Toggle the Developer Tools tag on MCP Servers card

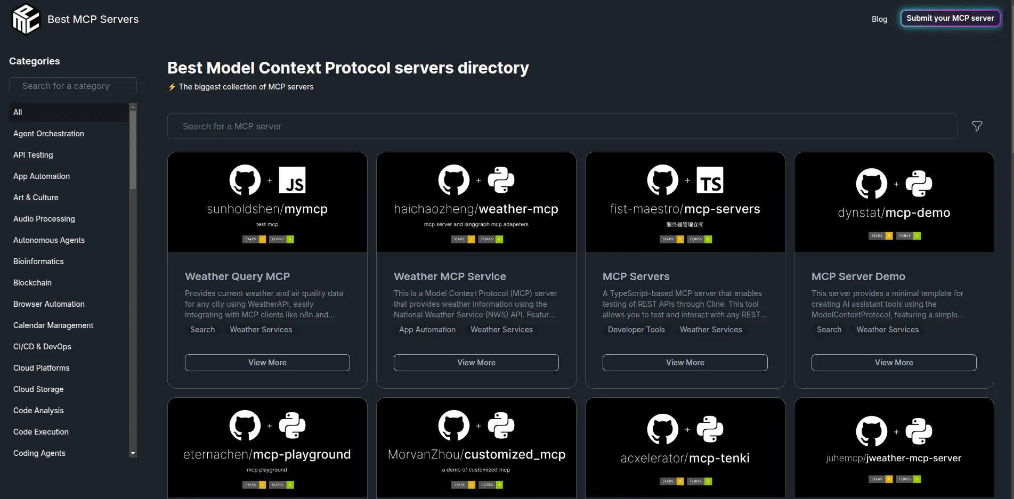(636, 329)
